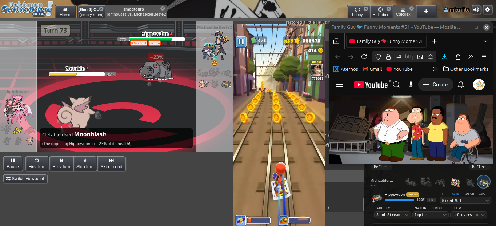This screenshot has width=496, height=226.
Task: Show more bookmarks with the overflow chevron
Action: 435,69
